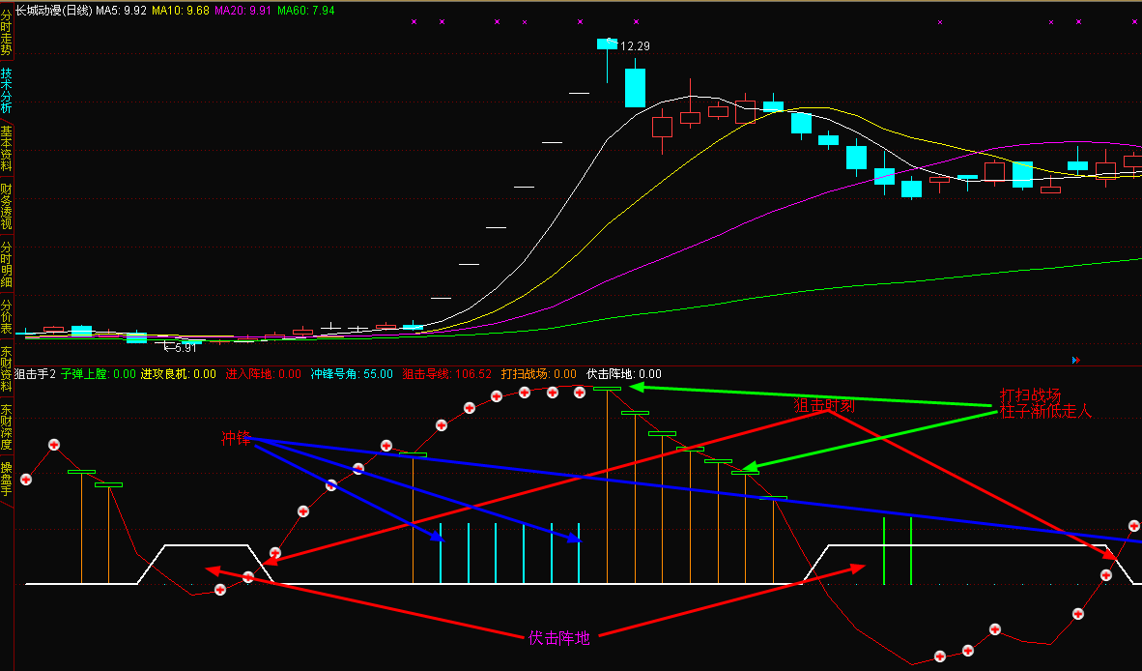
Task: Select the MA60: 7.94 indicator label
Action: 306,11
